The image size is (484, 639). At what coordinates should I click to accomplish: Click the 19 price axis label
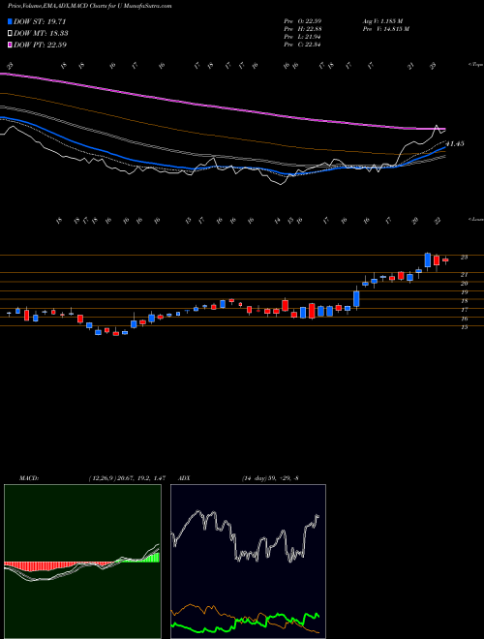tap(464, 292)
